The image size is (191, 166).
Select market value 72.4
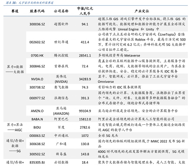pyautogui.click(x=85, y=66)
